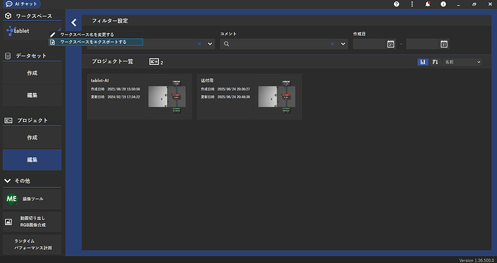The height and width of the screenshot is (263, 497).
Task: Open the AI チャット button
Action: 22,4
